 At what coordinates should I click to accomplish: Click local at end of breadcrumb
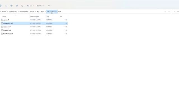pyautogui.click(x=59, y=12)
